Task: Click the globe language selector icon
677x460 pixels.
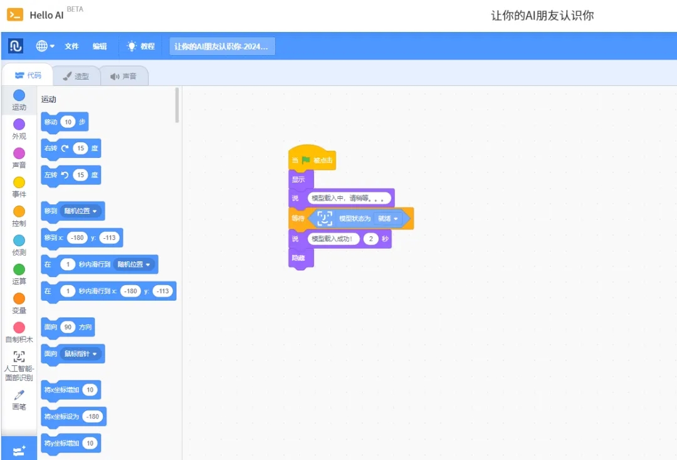Action: (42, 46)
